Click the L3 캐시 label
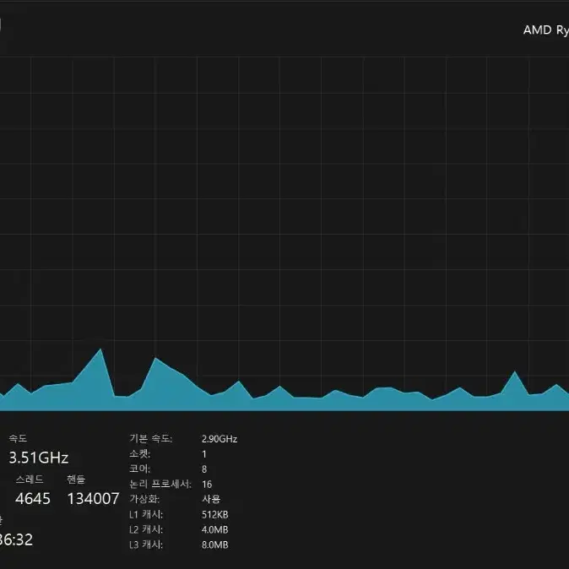This screenshot has width=569, height=569. 146,545
